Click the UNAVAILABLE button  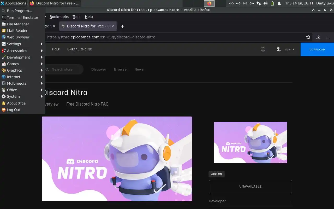pyautogui.click(x=250, y=187)
